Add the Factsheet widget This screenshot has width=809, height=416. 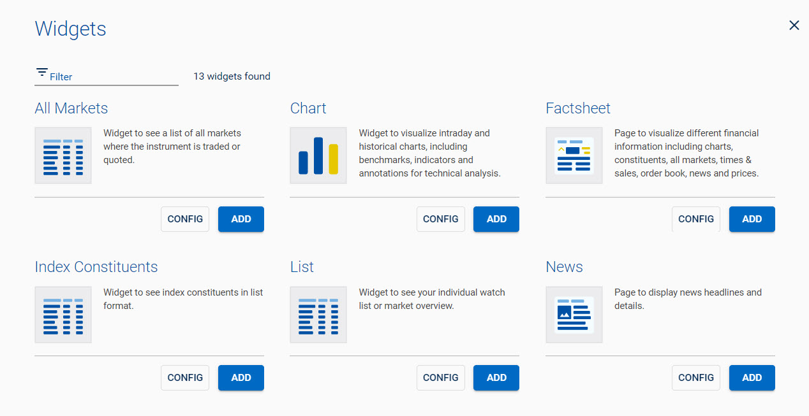(752, 219)
